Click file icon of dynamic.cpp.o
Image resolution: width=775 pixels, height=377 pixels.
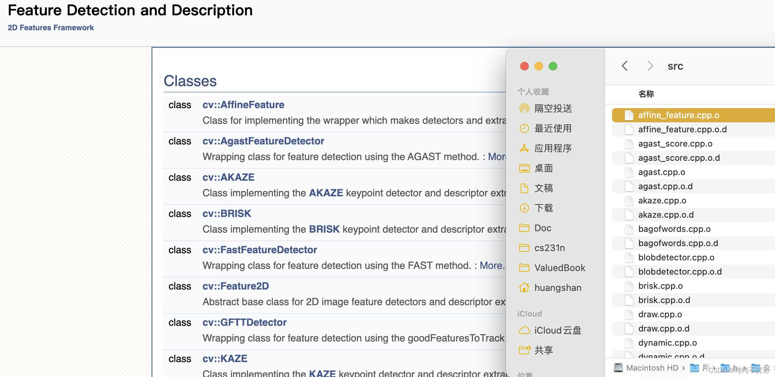pos(629,343)
